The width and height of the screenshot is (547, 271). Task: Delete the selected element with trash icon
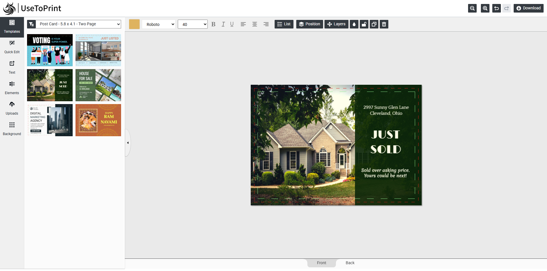[384, 24]
